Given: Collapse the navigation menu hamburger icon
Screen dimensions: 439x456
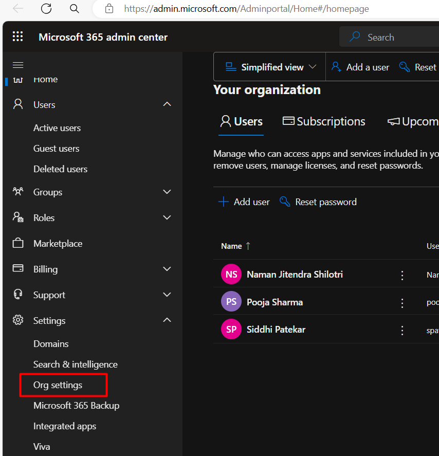Looking at the screenshot, I should (x=18, y=65).
